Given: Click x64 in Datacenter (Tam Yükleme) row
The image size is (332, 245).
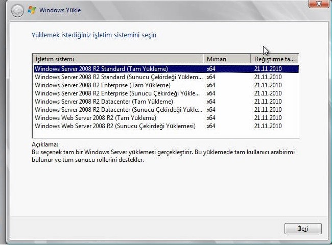Looking at the screenshot, I should 211,102.
